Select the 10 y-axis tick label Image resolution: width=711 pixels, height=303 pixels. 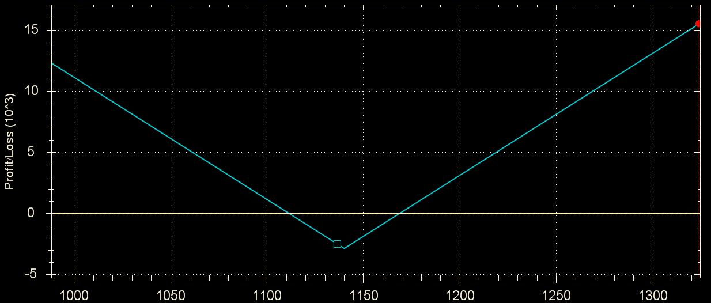coord(32,91)
